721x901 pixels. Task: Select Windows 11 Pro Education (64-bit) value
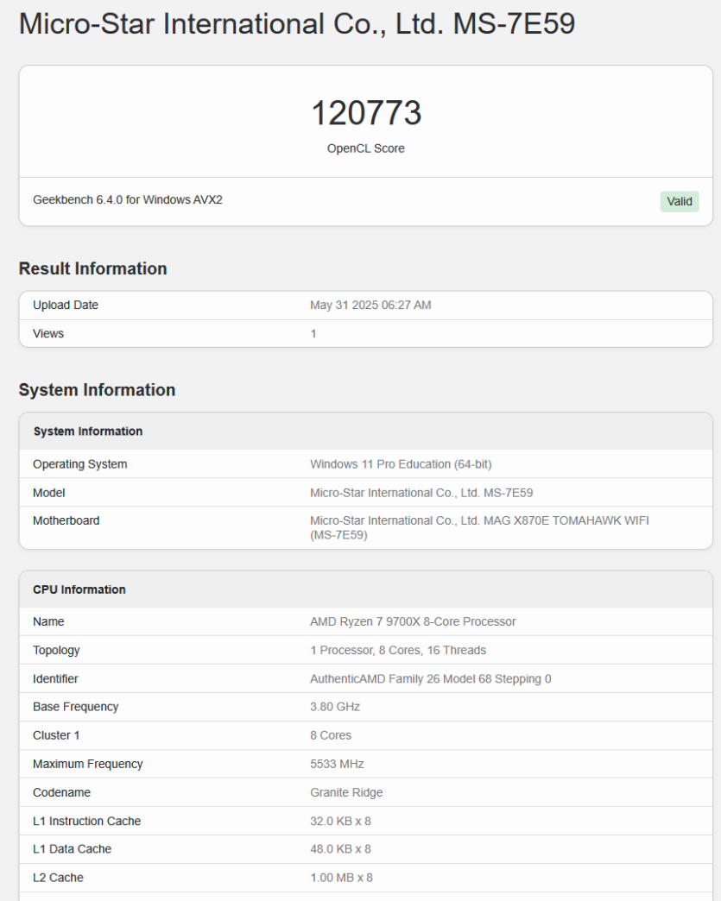(401, 464)
